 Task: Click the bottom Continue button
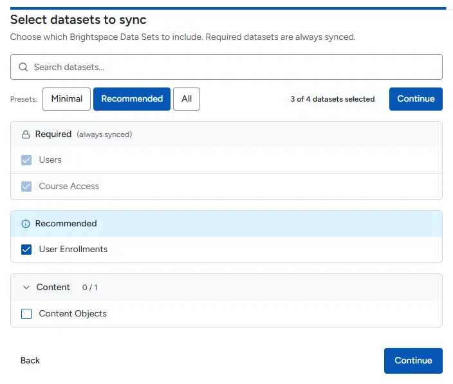click(x=413, y=361)
